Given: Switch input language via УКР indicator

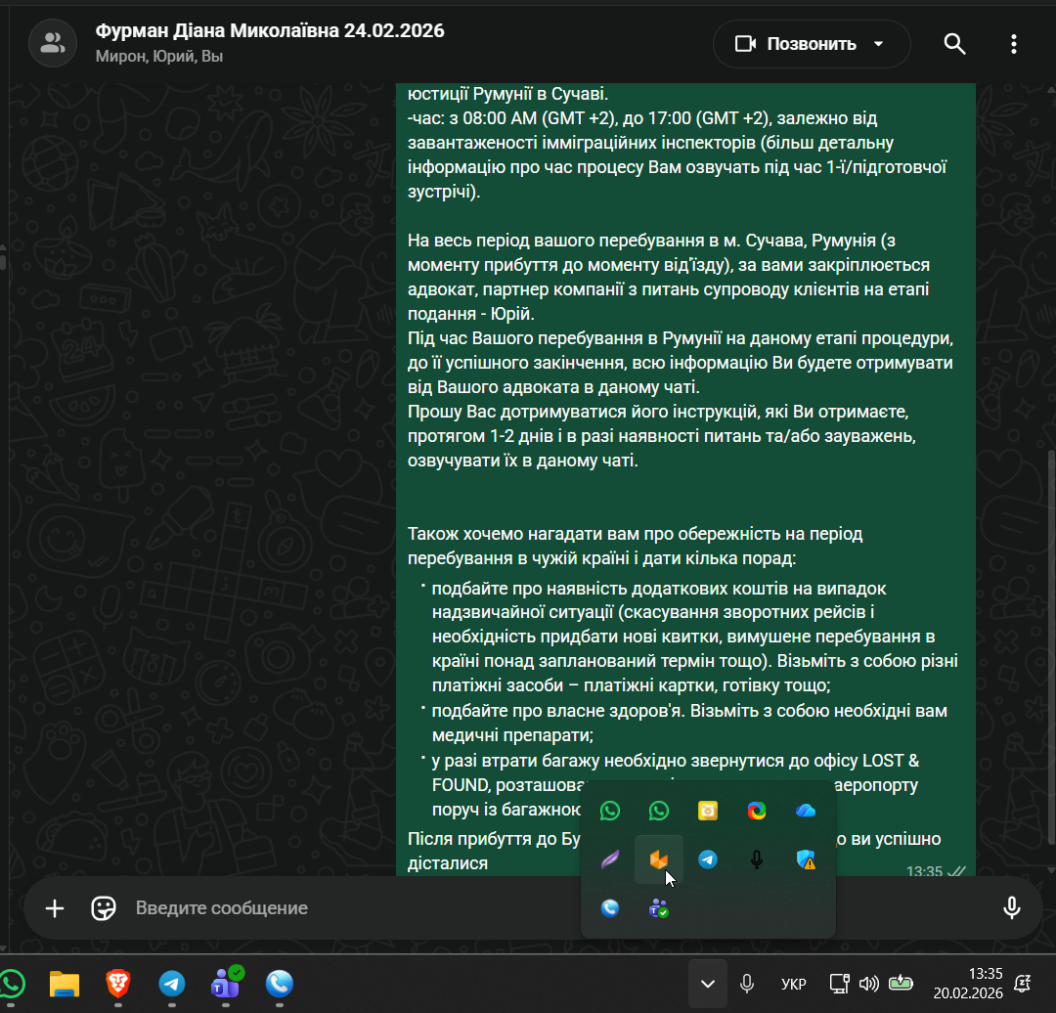Looking at the screenshot, I should (793, 984).
